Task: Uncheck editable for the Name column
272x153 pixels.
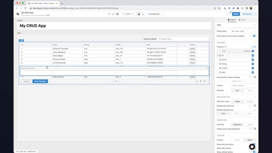Action: click(253, 59)
